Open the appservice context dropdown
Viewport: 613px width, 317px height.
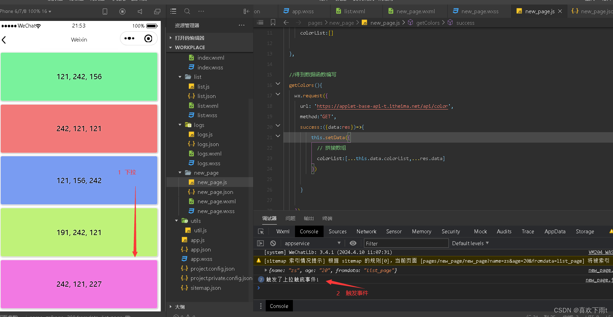[313, 243]
